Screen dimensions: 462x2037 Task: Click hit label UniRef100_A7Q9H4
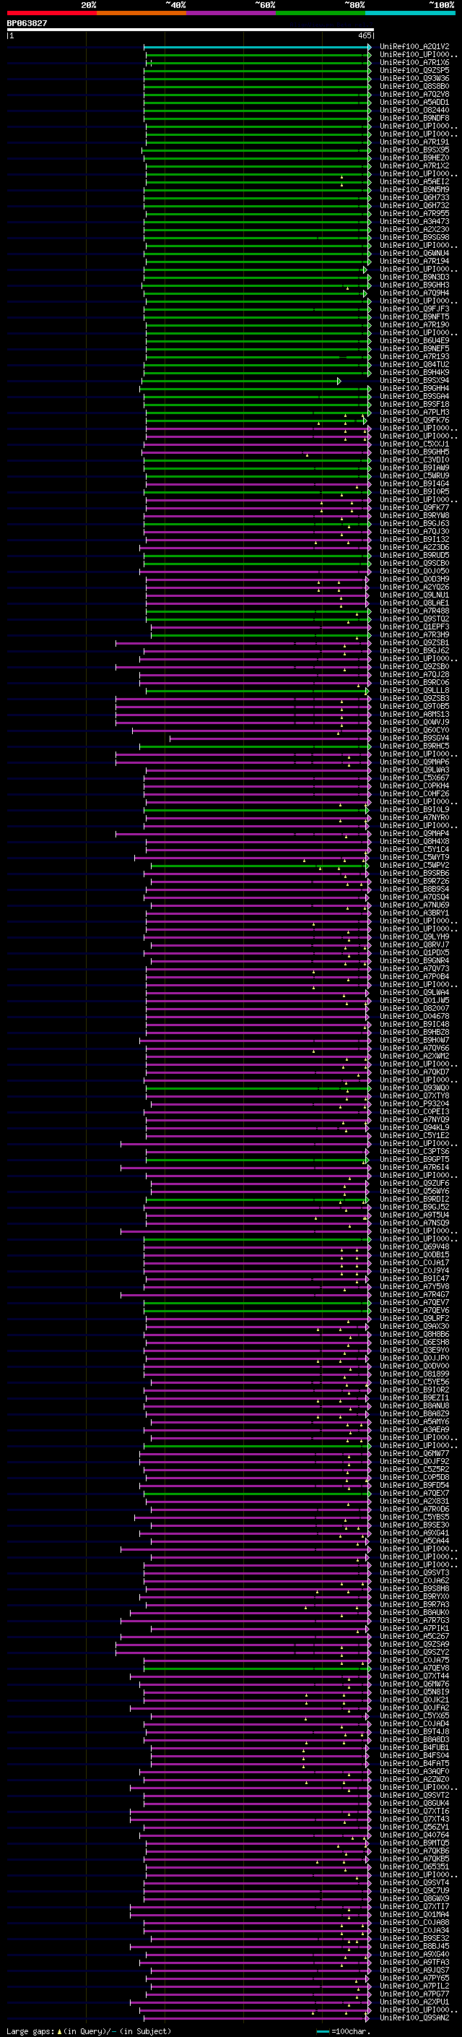414,293
